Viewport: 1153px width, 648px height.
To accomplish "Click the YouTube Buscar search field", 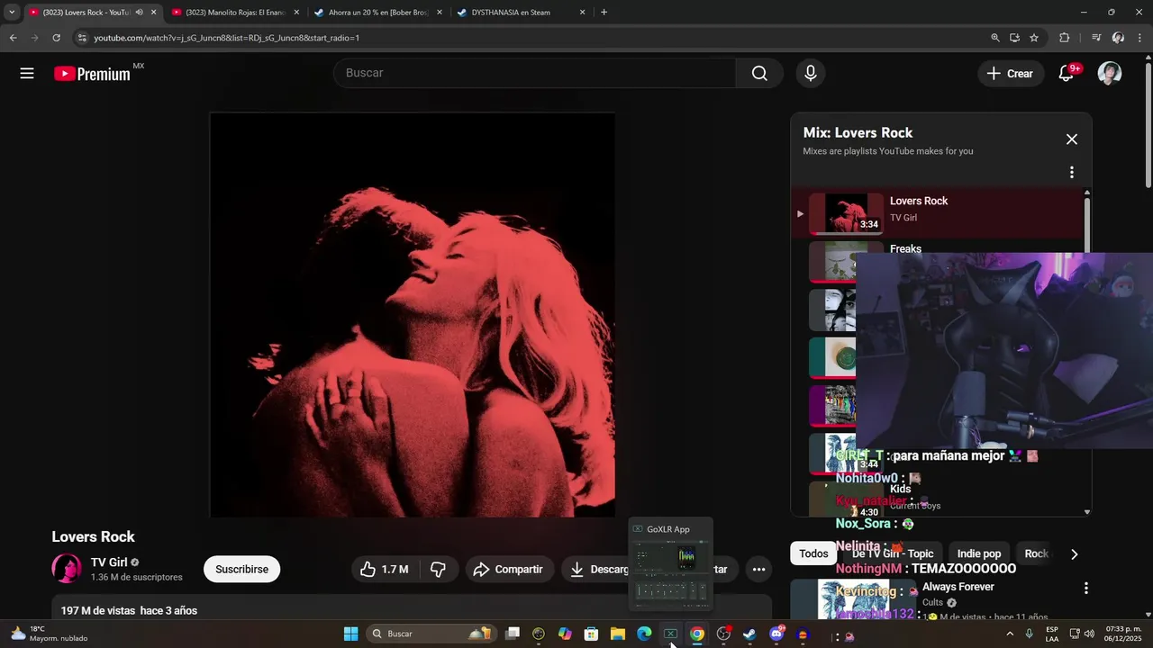I will (x=535, y=74).
